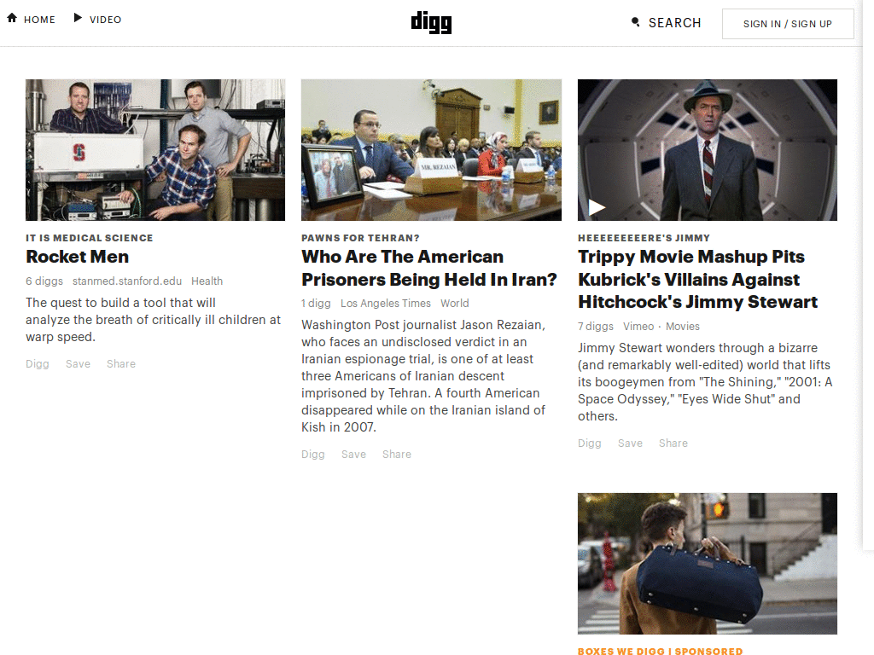Open the VIDEO menu item
874x655 pixels.
pos(105,20)
